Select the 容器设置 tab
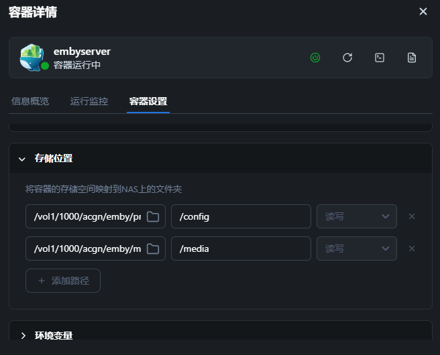Image resolution: width=440 pixels, height=355 pixels. 148,101
